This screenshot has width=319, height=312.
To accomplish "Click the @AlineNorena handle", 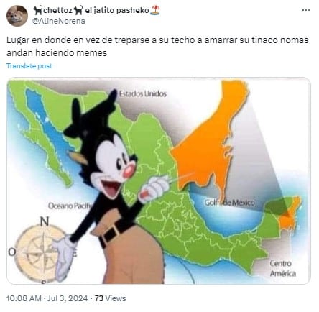I will tap(59, 21).
